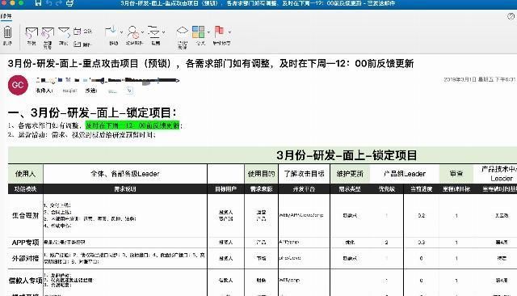Open the Categorize dropdown arrow

208,32
